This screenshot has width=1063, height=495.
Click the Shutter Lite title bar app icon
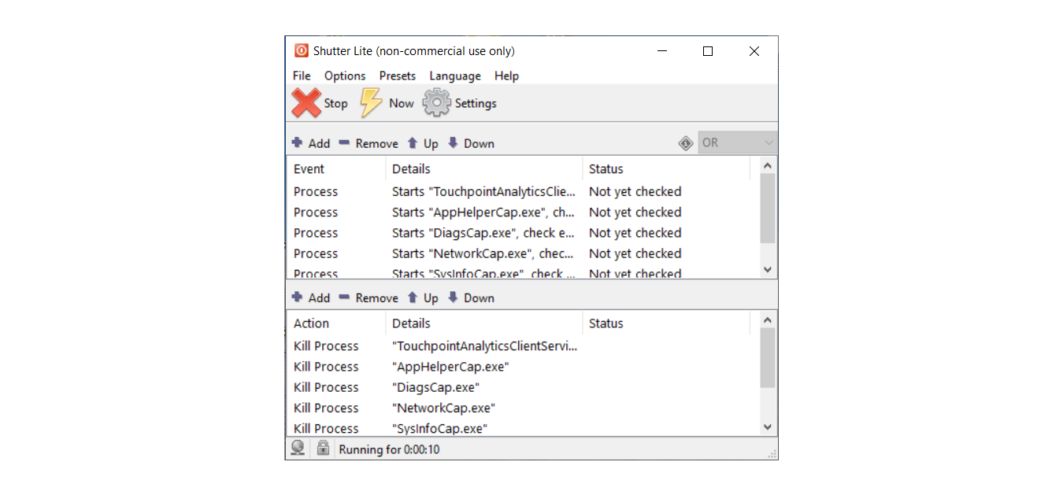(301, 51)
